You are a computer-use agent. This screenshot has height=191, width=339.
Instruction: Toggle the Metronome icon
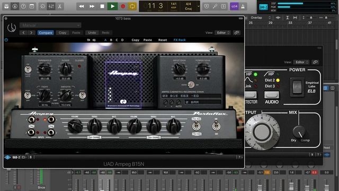coord(243,6)
